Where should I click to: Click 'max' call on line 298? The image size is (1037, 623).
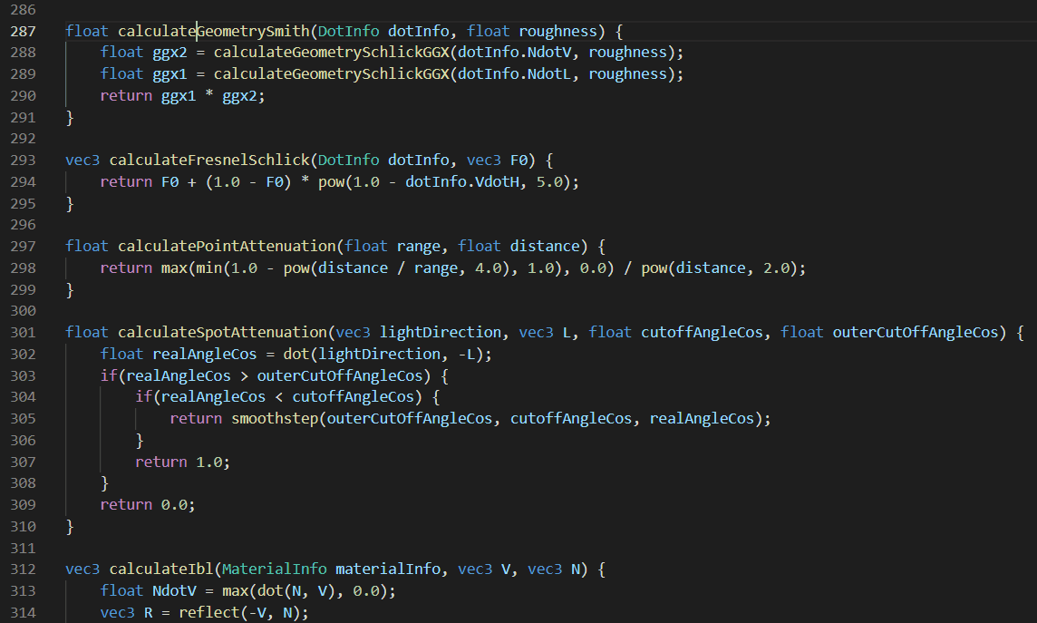point(174,268)
